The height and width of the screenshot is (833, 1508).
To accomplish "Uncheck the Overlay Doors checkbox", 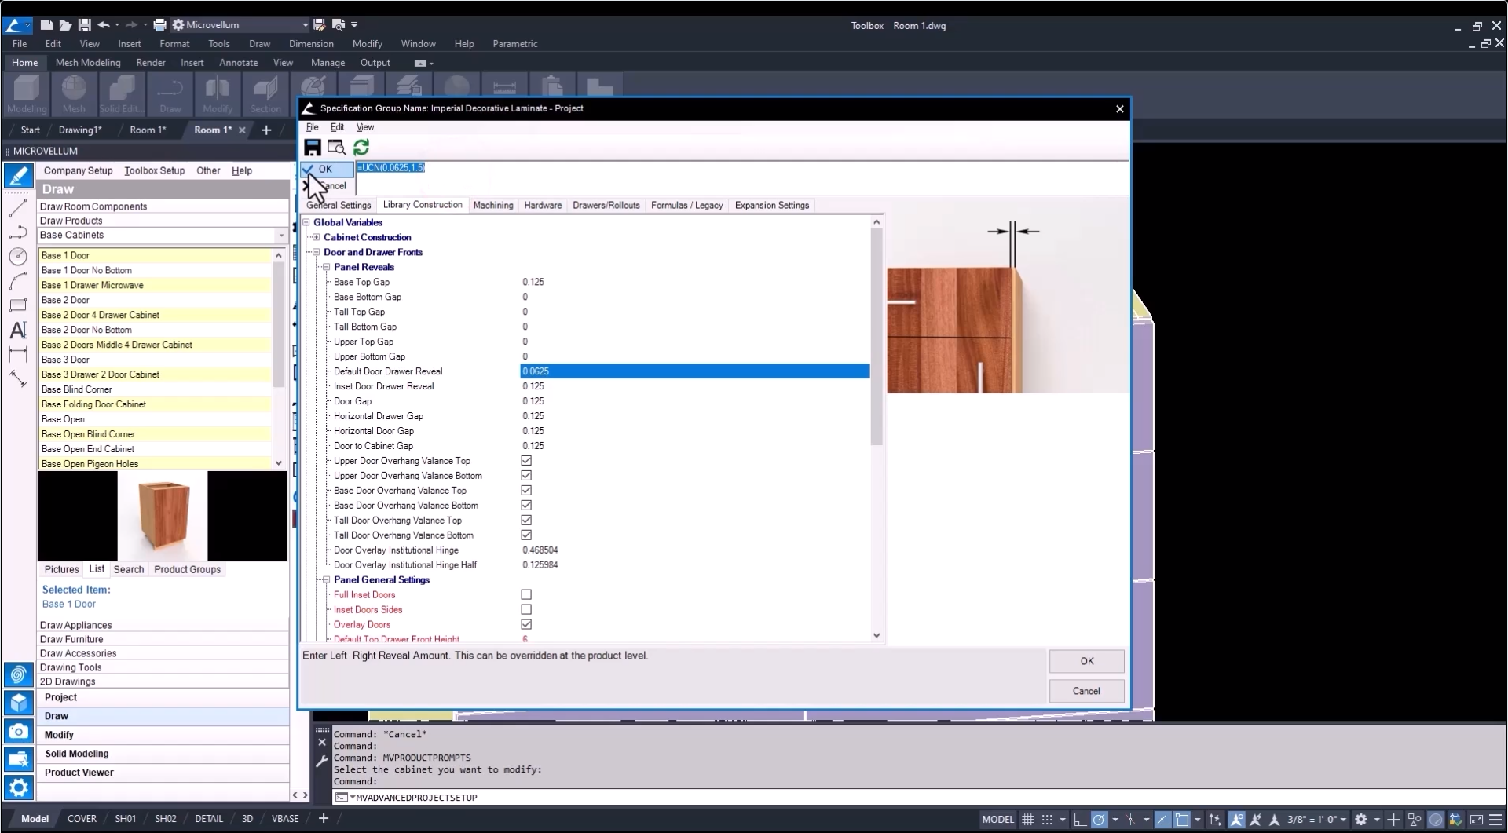I will coord(525,624).
